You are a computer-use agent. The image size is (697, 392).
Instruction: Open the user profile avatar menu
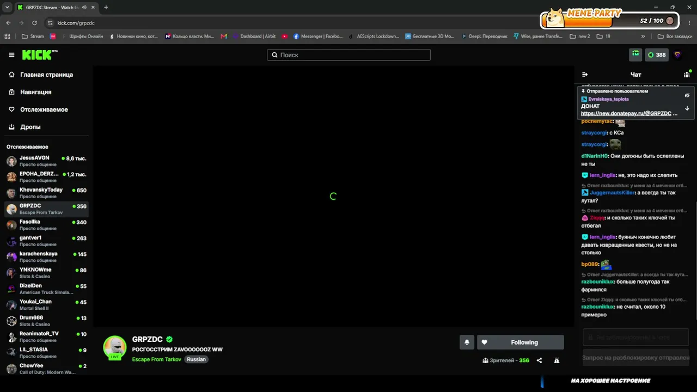point(677,54)
